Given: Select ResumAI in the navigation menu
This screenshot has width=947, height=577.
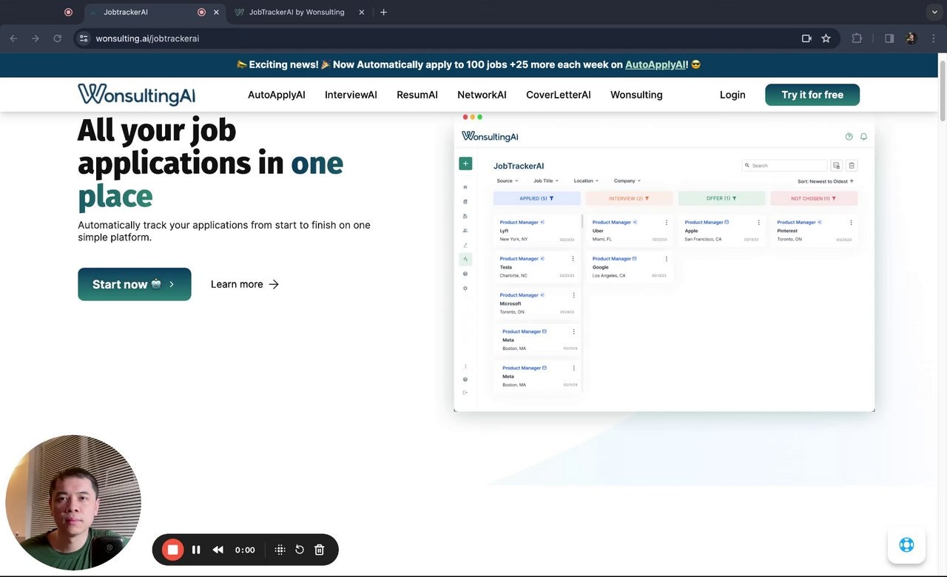Looking at the screenshot, I should [x=417, y=94].
